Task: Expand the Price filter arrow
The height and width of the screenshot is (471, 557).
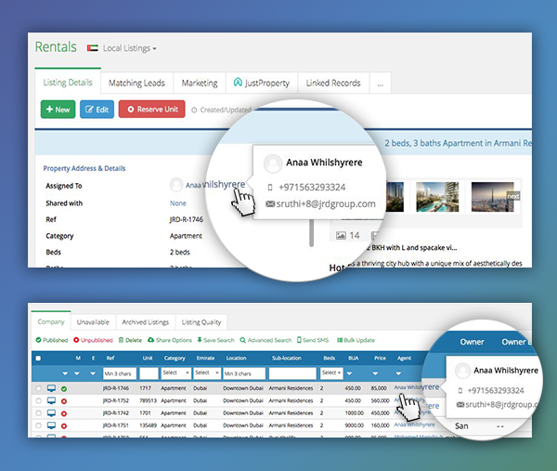Action: pyautogui.click(x=375, y=373)
